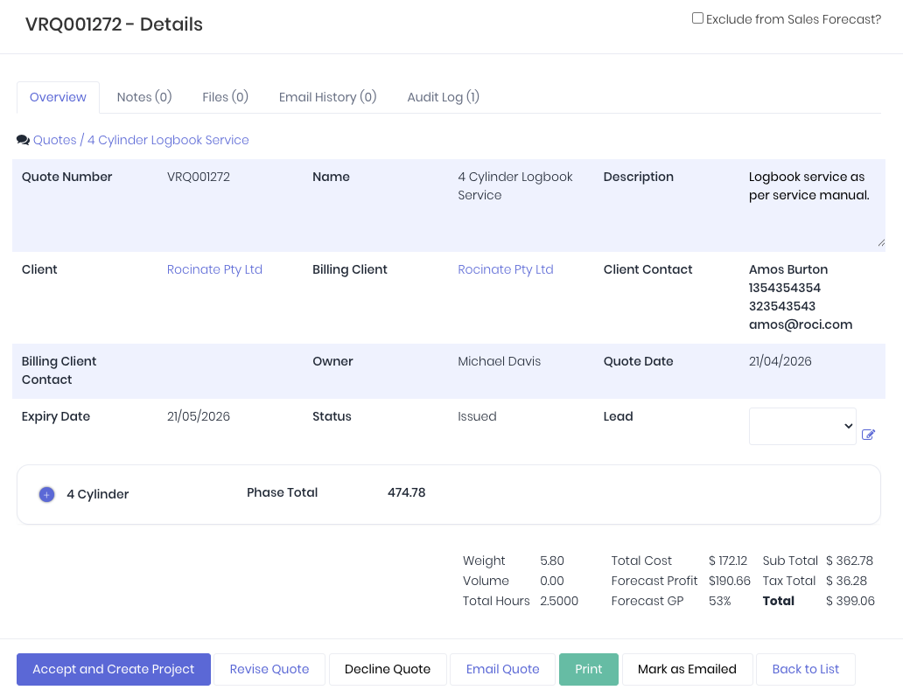Image resolution: width=903 pixels, height=697 pixels.
Task: Expand the 4 Cylinder phase plus icon
Action: pyautogui.click(x=46, y=494)
